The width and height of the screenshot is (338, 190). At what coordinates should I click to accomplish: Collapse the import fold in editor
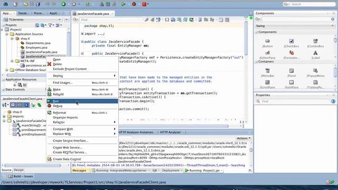(82, 34)
